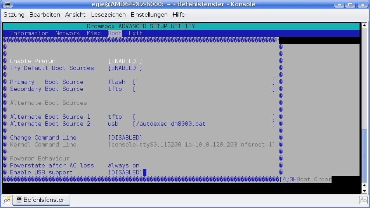Open the Bearbeiten menu
The width and height of the screenshot is (370, 208).
click(x=45, y=15)
